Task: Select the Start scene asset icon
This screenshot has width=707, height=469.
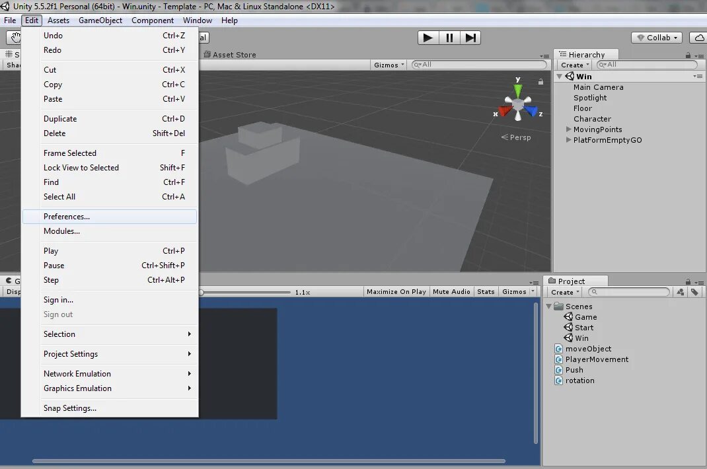Action: [568, 328]
